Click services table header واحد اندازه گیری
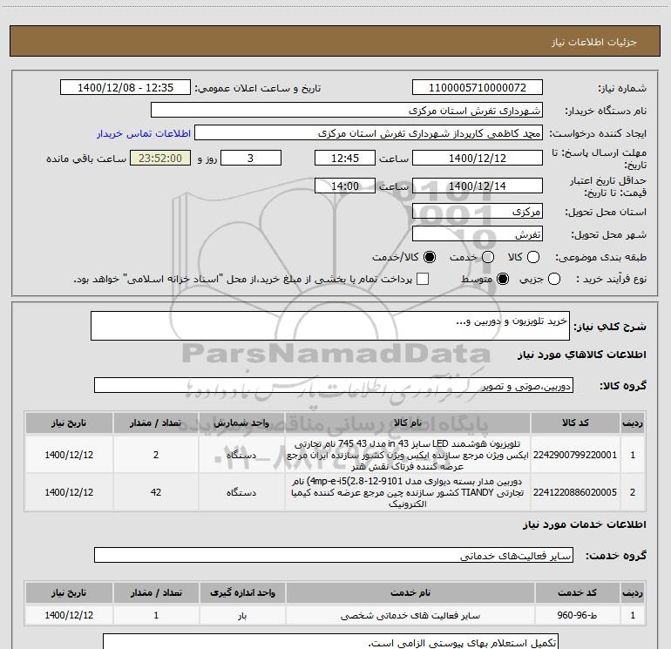Viewport: 671px width, 649px height. click(x=242, y=592)
